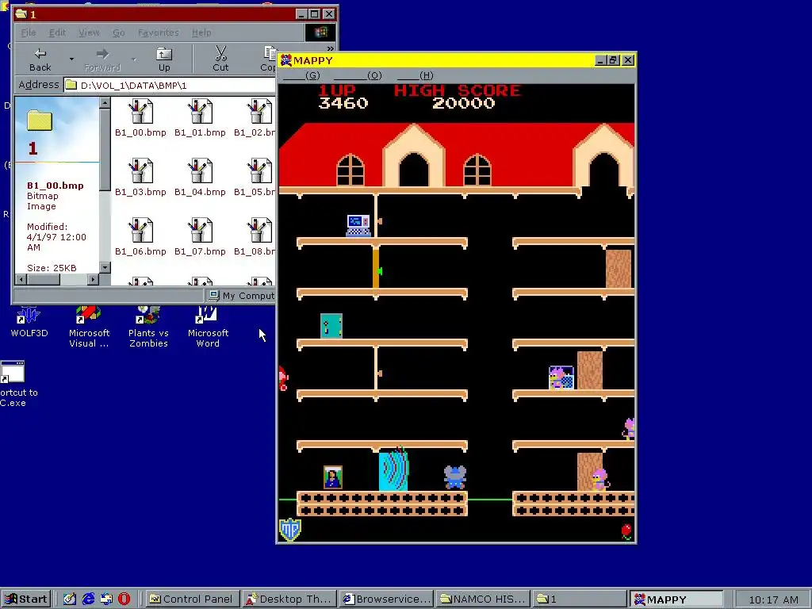Screen dimensions: 812x609
Task: Click the horizontal scroll left arrow in info panel
Action: (21, 280)
